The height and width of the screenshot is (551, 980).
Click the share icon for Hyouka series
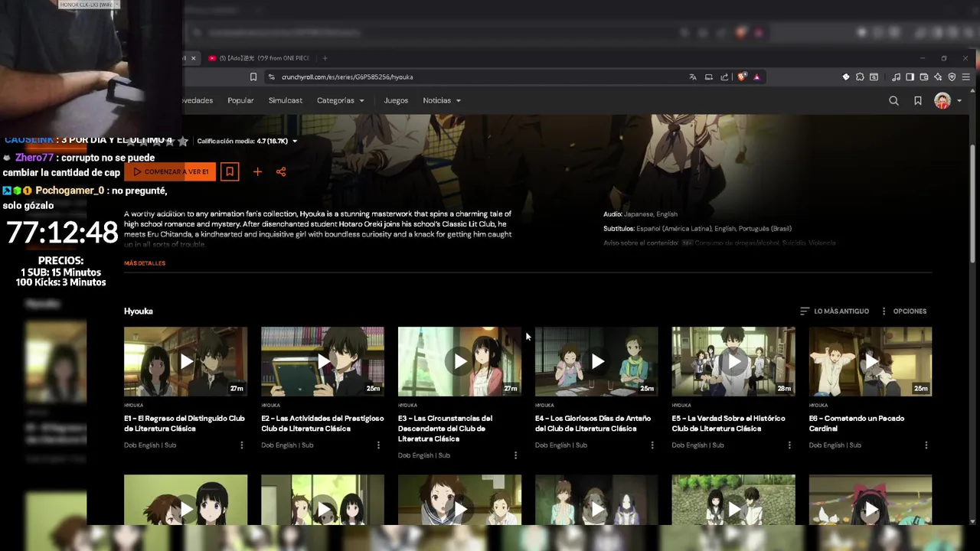281,171
